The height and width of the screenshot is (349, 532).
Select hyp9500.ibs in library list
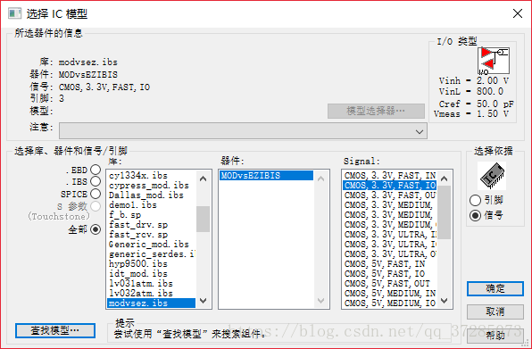pyautogui.click(x=152, y=264)
